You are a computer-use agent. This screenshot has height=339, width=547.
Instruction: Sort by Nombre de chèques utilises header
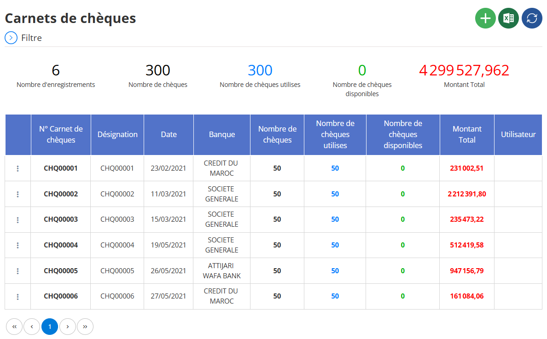click(335, 134)
